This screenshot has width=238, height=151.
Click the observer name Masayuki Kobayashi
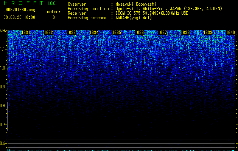click(x=136, y=4)
